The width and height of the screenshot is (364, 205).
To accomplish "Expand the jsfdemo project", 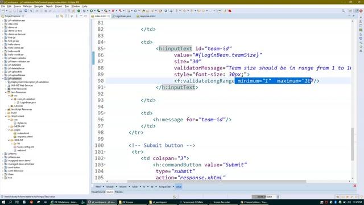I will pyautogui.click(x=3, y=154).
